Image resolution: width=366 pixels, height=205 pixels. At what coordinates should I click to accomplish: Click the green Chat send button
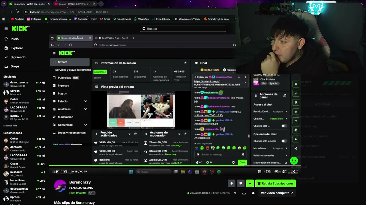[x=242, y=162]
